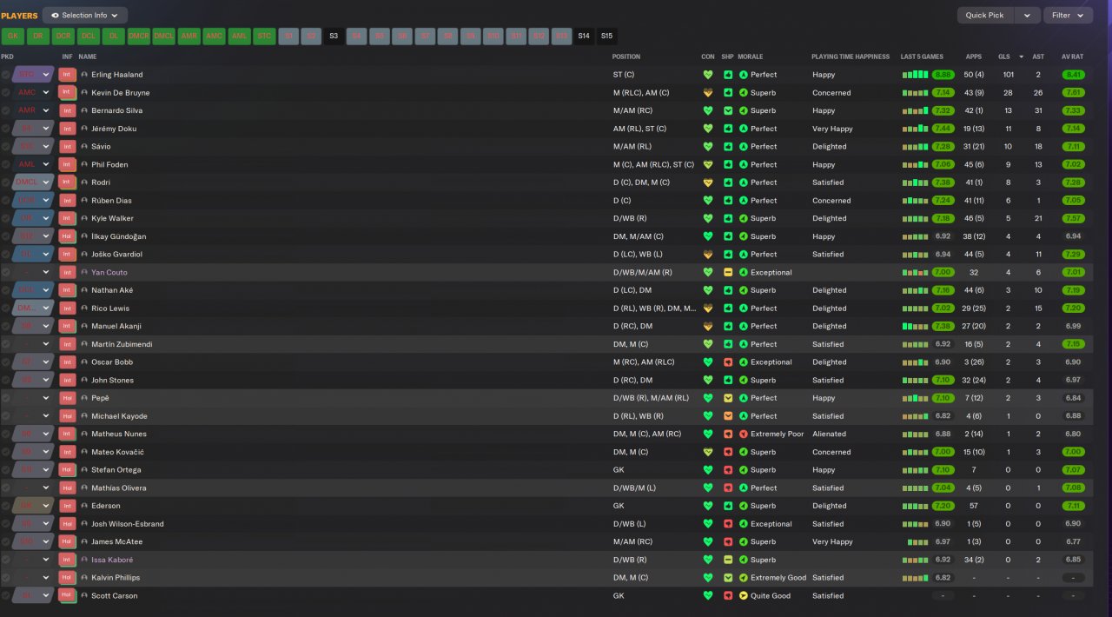This screenshot has width=1112, height=617.
Task: Click Erling Haaland's condition heart icon
Action: (x=708, y=75)
